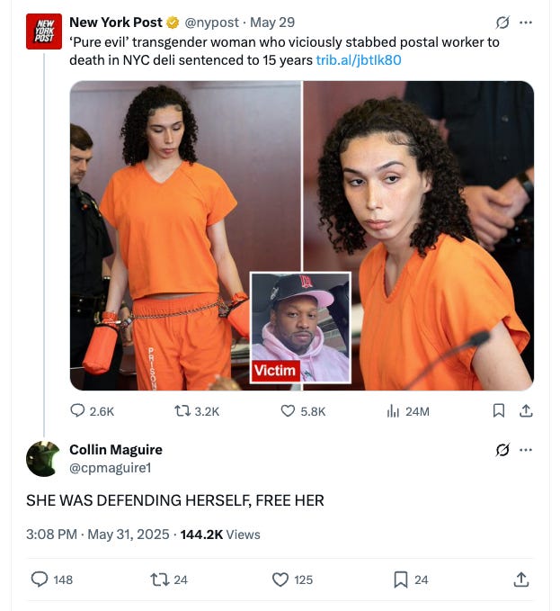This screenshot has width=560, height=611.
Task: Share Collin Maguire's tweet
Action: tap(521, 580)
